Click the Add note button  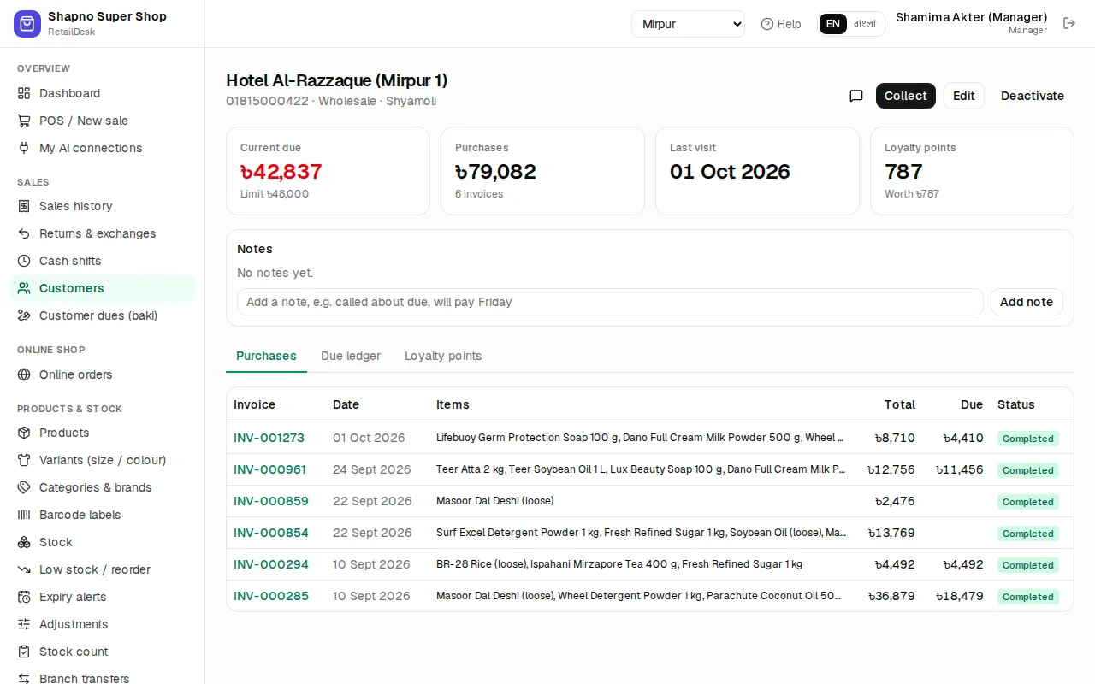(x=1027, y=302)
